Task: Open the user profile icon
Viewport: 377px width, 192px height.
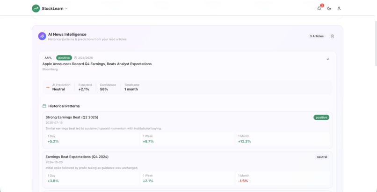Action: [x=339, y=8]
